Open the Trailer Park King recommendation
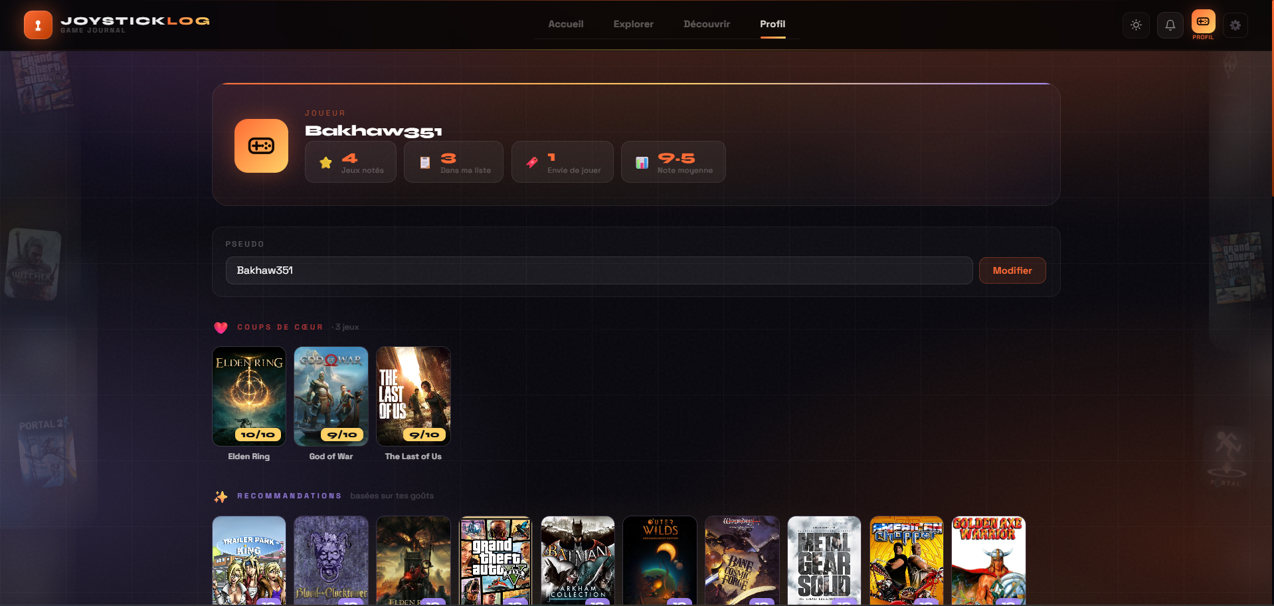This screenshot has width=1274, height=606. [x=249, y=561]
